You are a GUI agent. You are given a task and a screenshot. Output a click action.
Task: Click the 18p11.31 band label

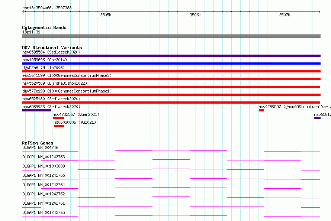(x=31, y=32)
